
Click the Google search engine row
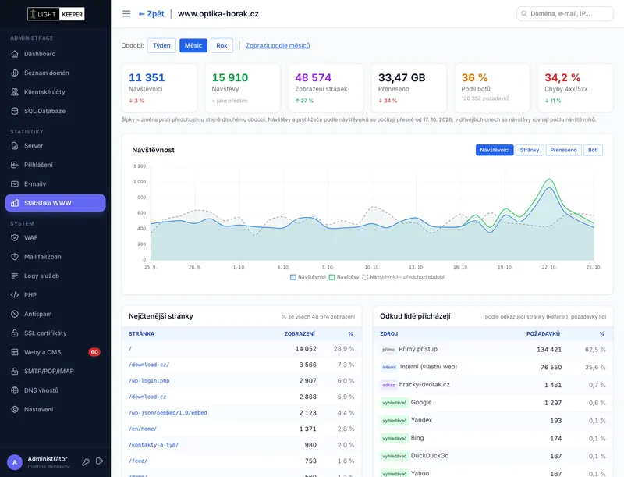tap(493, 403)
